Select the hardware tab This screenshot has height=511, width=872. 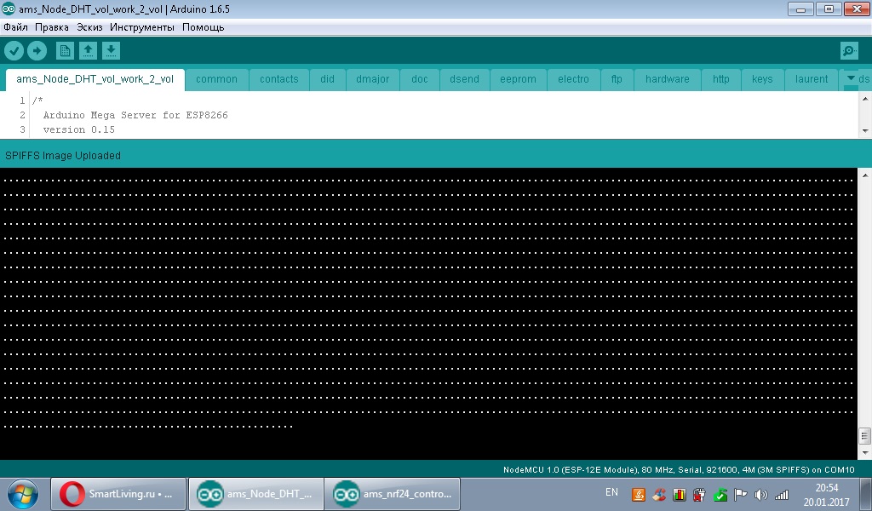pos(667,79)
